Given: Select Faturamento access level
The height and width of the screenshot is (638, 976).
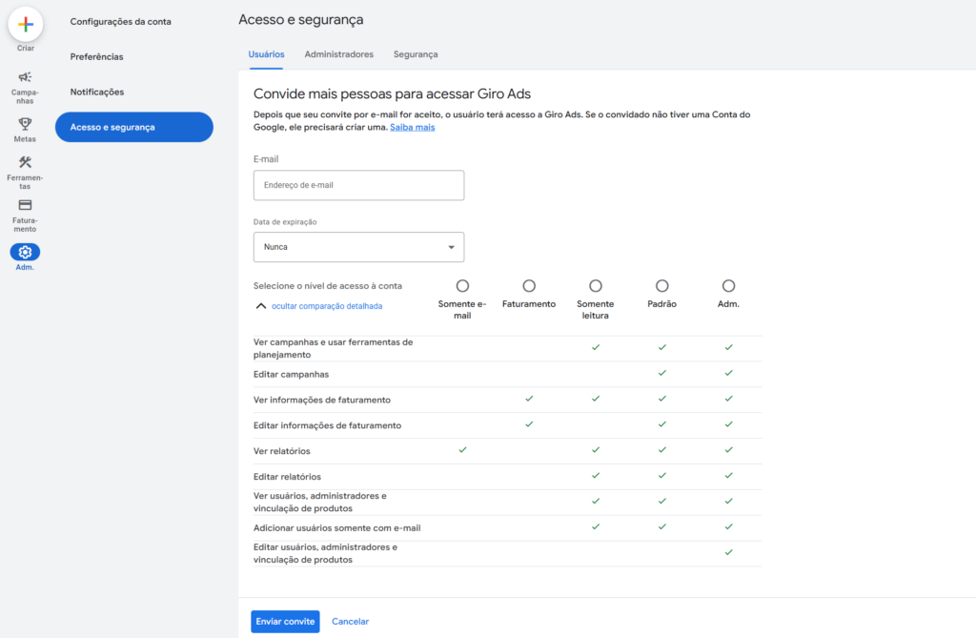Looking at the screenshot, I should [x=529, y=286].
